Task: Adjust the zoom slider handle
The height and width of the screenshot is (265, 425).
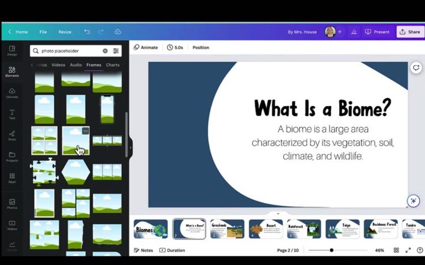Action: point(332,250)
